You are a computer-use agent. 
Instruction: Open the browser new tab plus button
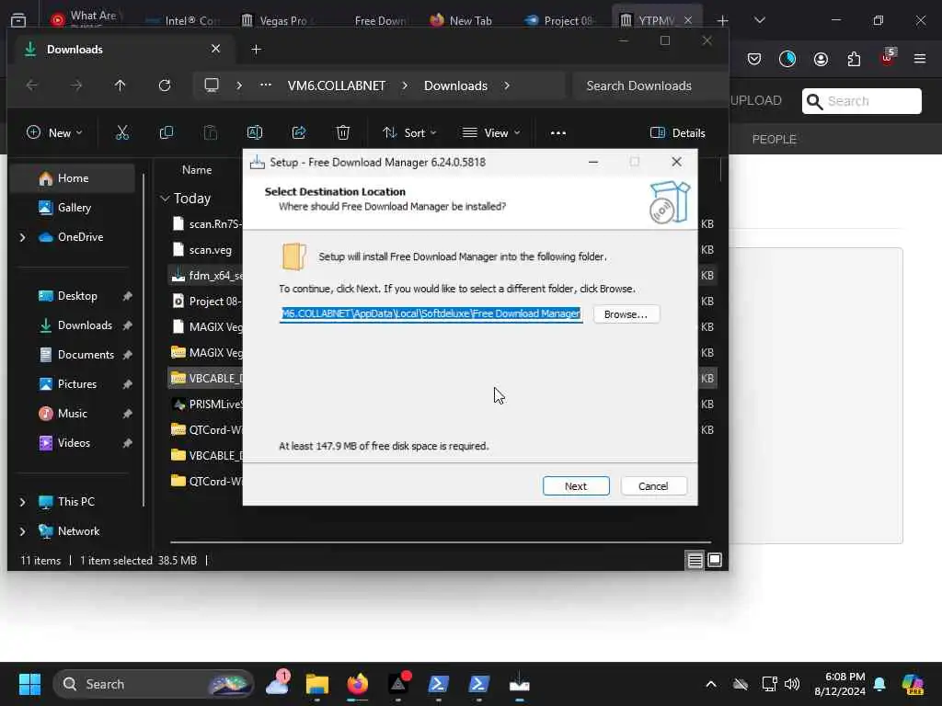(x=723, y=20)
